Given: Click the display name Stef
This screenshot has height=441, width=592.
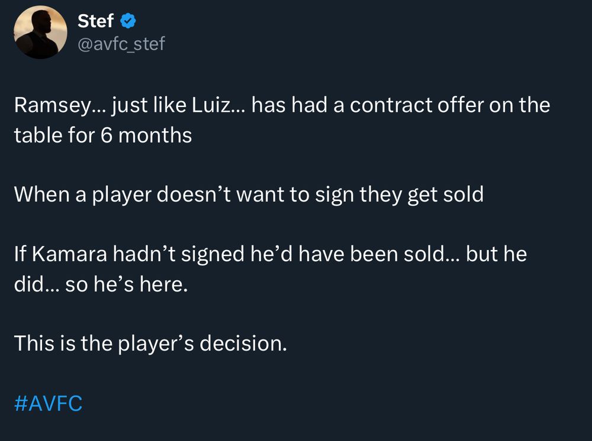Looking at the screenshot, I should (95, 22).
